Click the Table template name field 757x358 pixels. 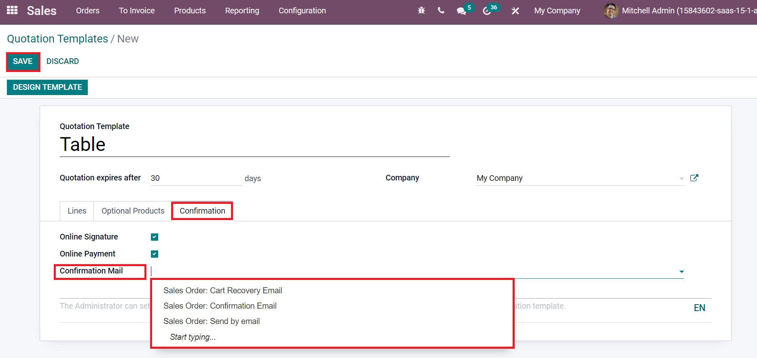tap(255, 145)
